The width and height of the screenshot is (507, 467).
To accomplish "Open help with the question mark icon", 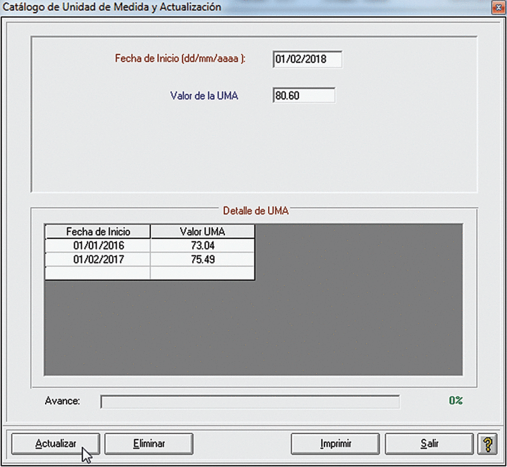I will 487,444.
